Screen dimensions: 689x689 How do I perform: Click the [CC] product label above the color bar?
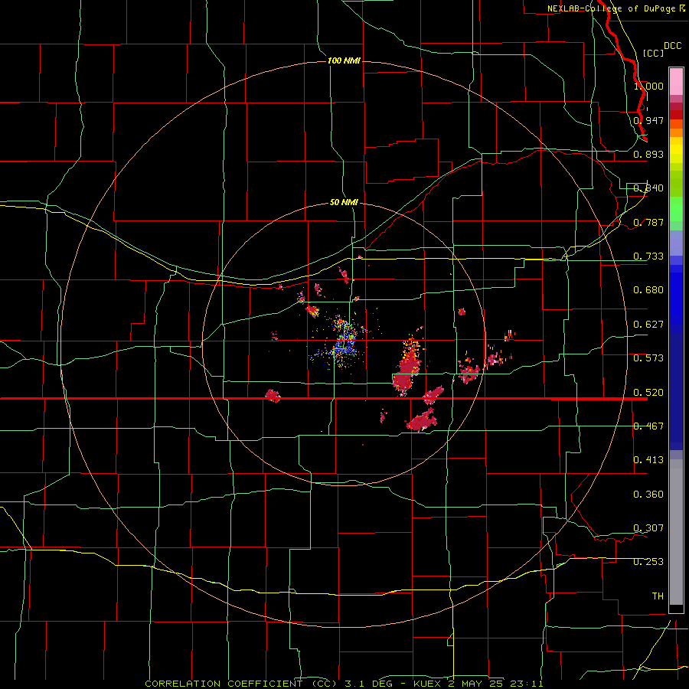tap(653, 53)
